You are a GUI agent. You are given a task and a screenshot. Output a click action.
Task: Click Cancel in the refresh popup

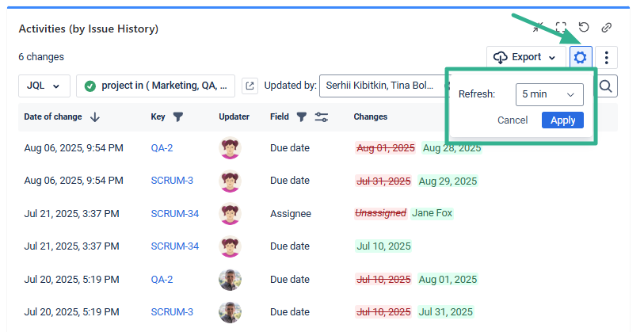coord(513,120)
